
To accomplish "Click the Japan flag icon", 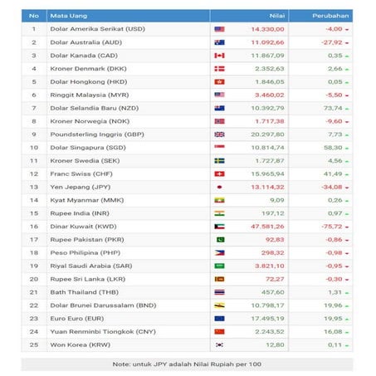I will tap(219, 187).
